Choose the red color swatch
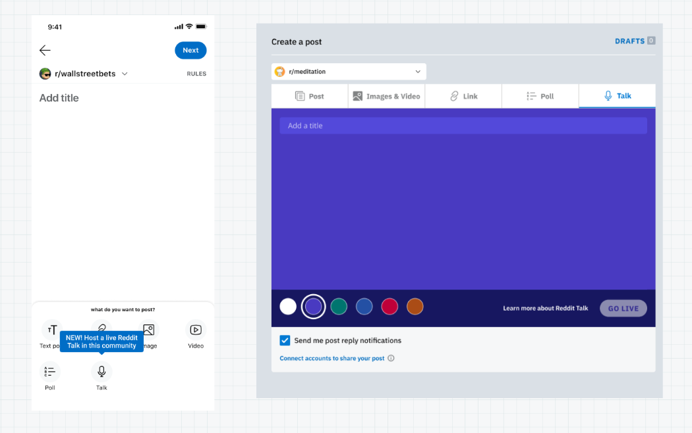The width and height of the screenshot is (692, 433). [x=389, y=307]
